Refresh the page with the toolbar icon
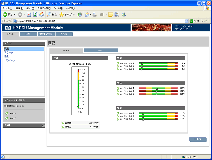 pyautogui.click(x=35, y=14)
